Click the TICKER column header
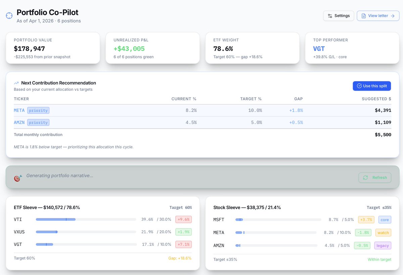Image resolution: width=403 pixels, height=275 pixels. (21, 99)
